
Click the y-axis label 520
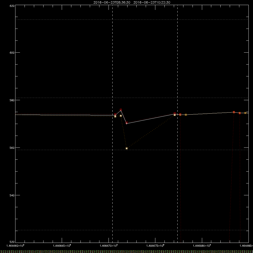pos(12,242)
